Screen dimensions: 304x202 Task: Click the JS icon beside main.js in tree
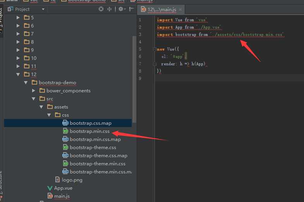click(50, 196)
